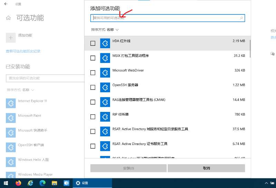Check RSAT Active Directory 证书服务工具 checkbox
Screen dimensions: 276x188
(93, 146)
